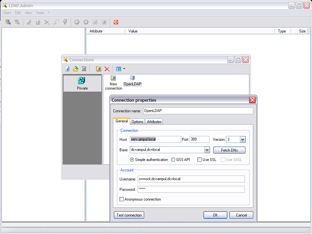The image size is (312, 234).
Task: Check the Anonymous connection box
Action: tap(122, 199)
